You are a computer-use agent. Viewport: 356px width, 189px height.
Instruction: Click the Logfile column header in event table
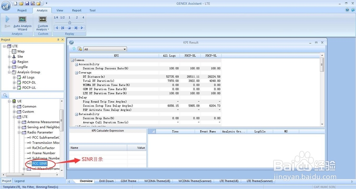260,131
